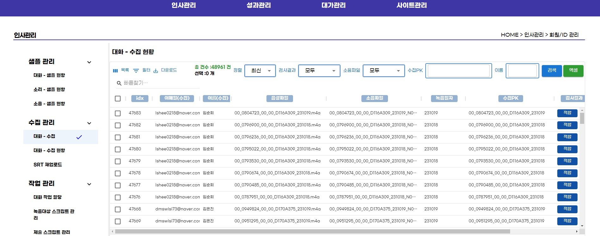Collapse the 샘플 관리 sidebar section

[89, 62]
